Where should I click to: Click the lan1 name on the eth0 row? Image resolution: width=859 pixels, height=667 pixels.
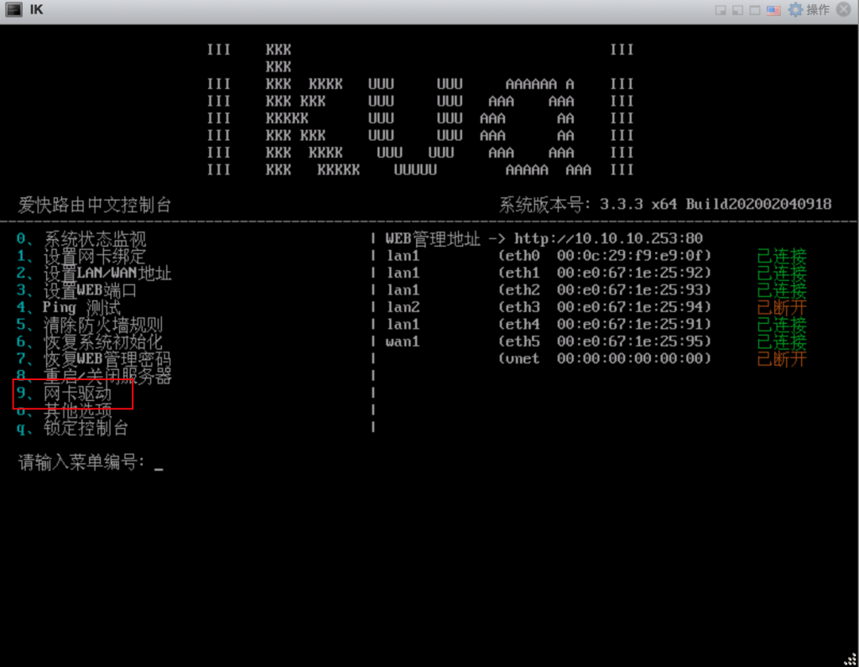403,256
